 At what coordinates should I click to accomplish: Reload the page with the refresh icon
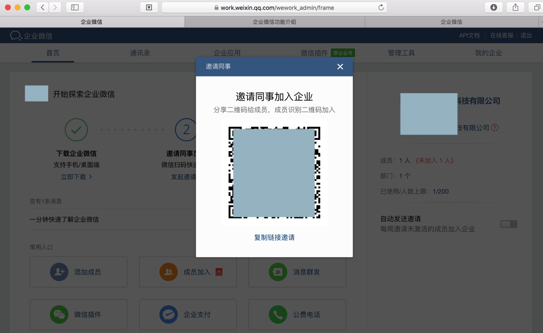(381, 7)
